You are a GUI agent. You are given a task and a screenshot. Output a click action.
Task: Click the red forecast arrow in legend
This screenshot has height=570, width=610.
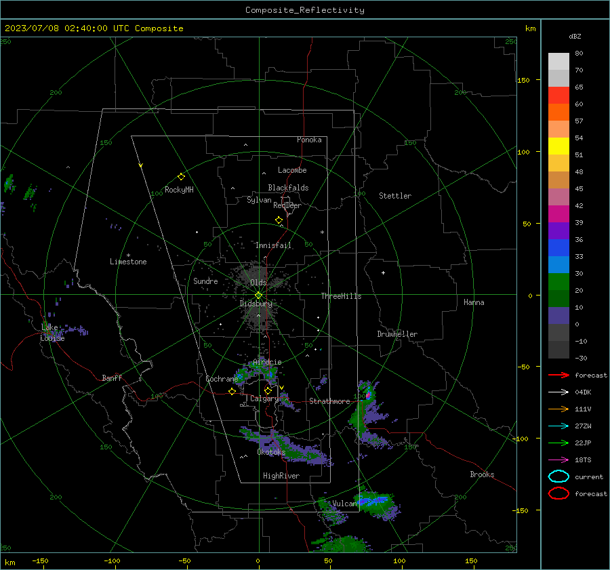click(x=558, y=375)
